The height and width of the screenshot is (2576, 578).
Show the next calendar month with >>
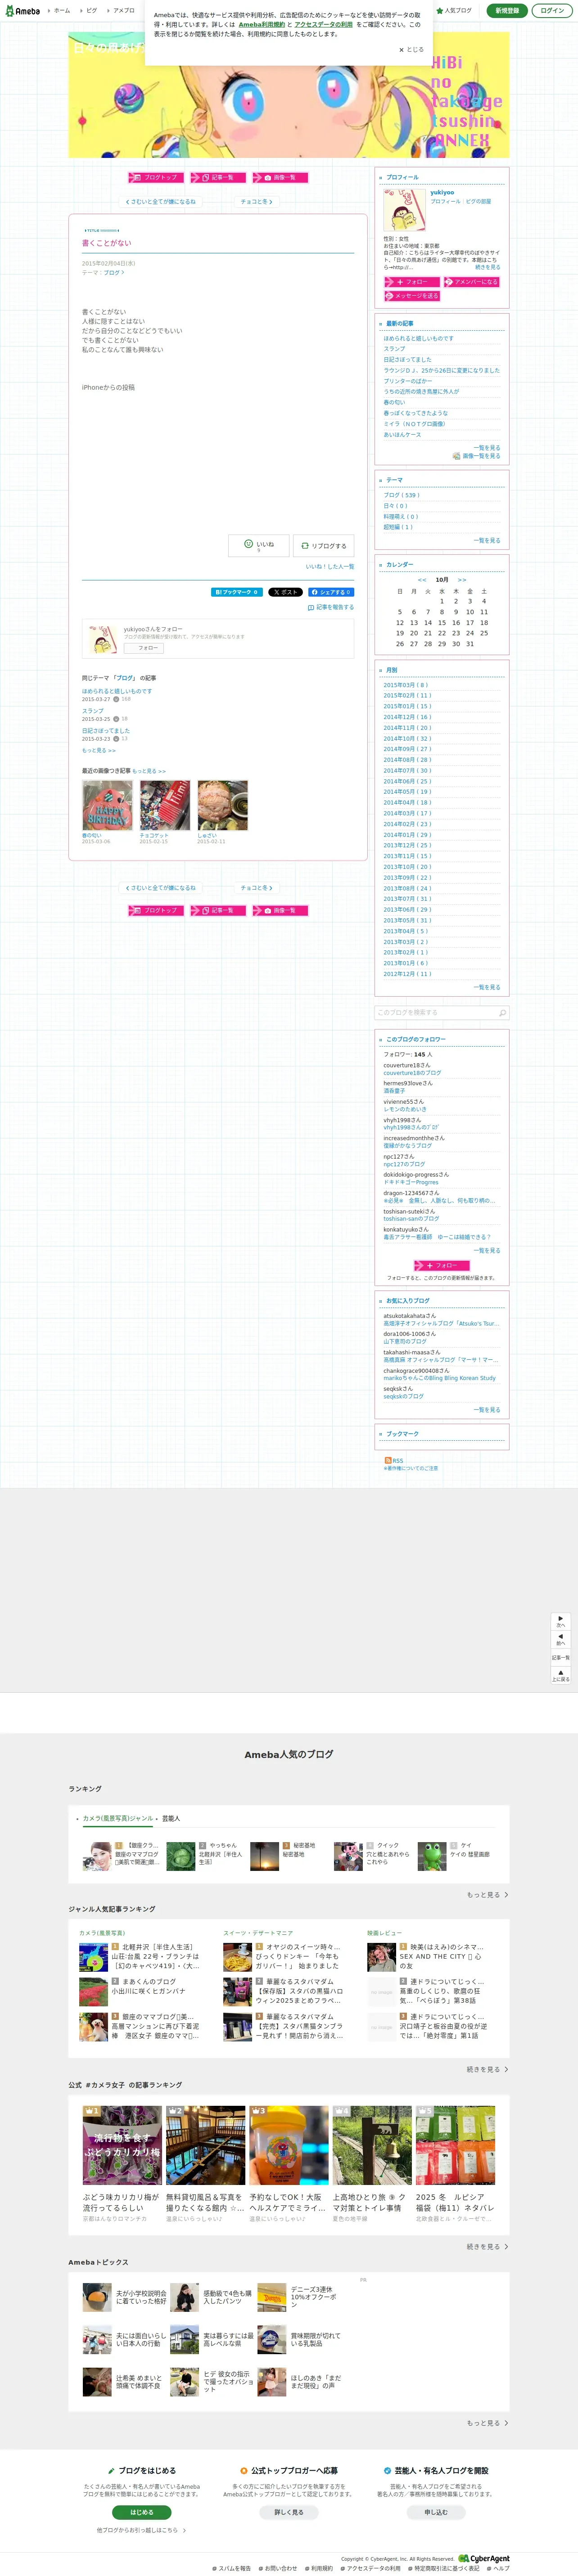(x=462, y=580)
